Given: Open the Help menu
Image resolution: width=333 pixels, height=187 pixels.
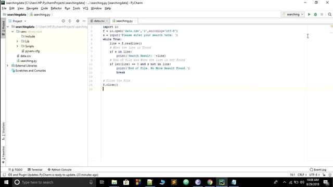Looking at the screenshot, I should click(108, 8).
